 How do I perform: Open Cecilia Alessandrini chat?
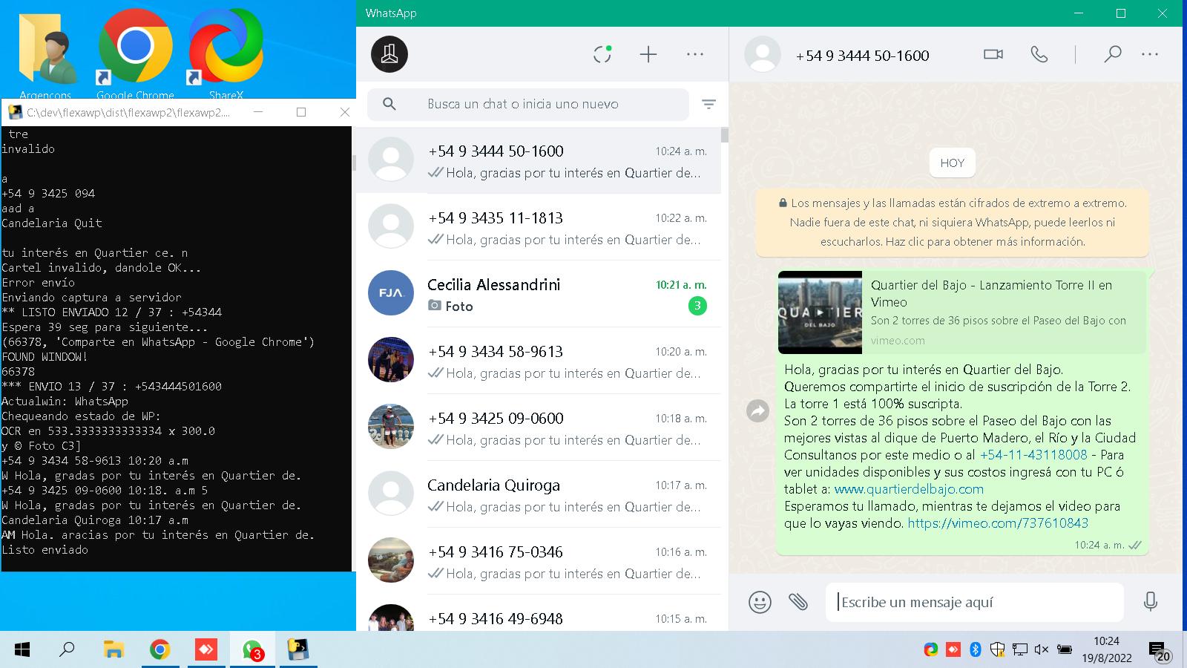tap(539, 294)
